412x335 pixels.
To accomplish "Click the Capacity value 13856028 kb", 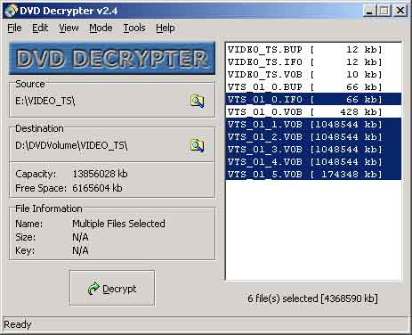I will click(100, 174).
